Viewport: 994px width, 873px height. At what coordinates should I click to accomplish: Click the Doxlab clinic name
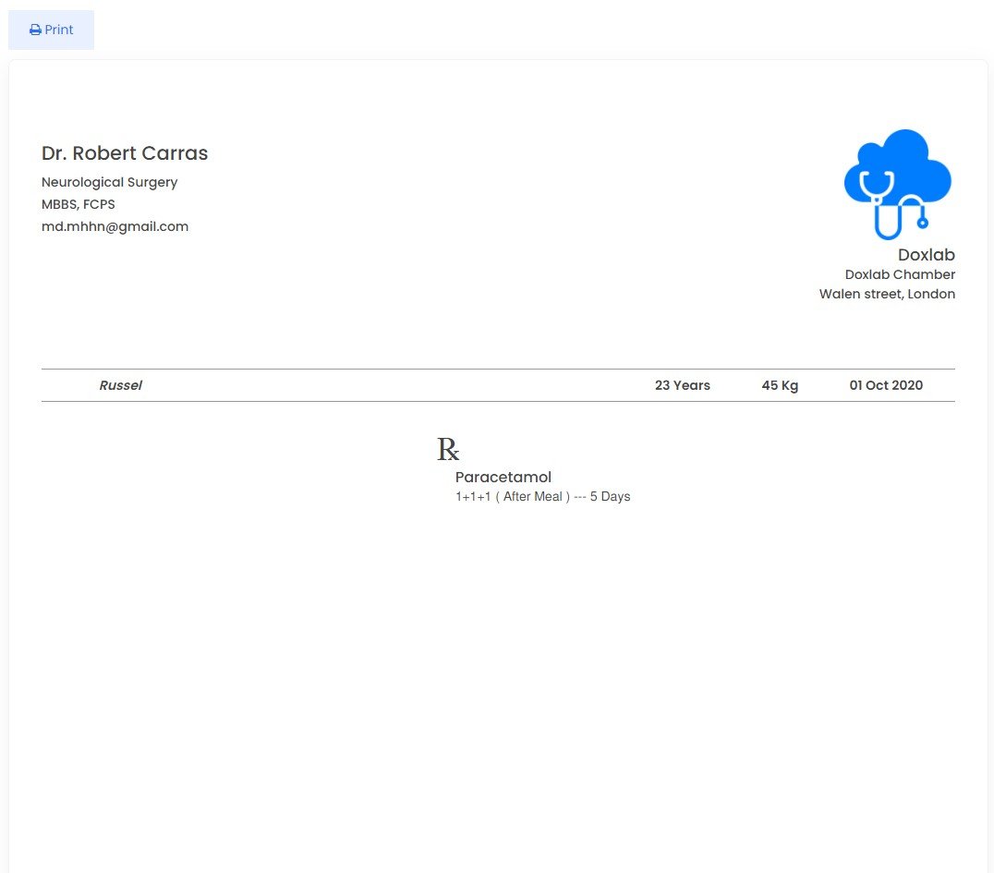coord(926,255)
